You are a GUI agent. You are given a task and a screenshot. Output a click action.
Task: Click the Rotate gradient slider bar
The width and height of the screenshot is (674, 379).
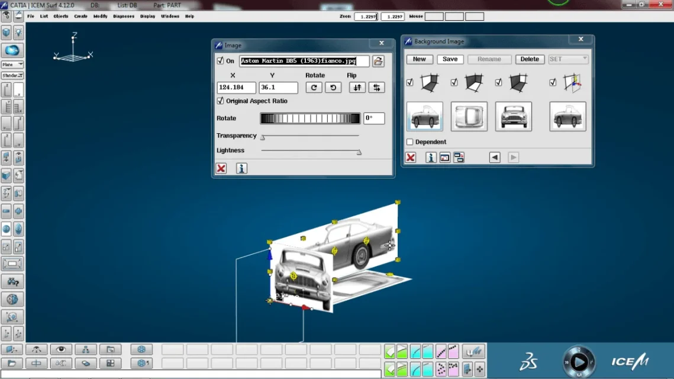(x=310, y=118)
